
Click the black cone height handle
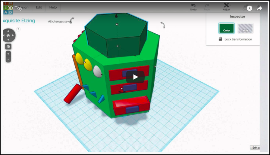(x=116, y=16)
